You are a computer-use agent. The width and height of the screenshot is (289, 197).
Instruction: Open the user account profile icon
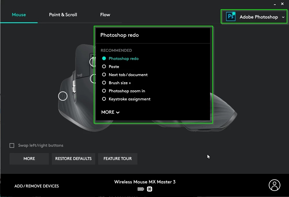click(274, 185)
